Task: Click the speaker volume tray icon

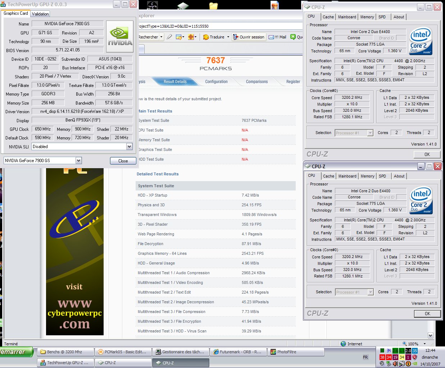Action: tap(395, 364)
